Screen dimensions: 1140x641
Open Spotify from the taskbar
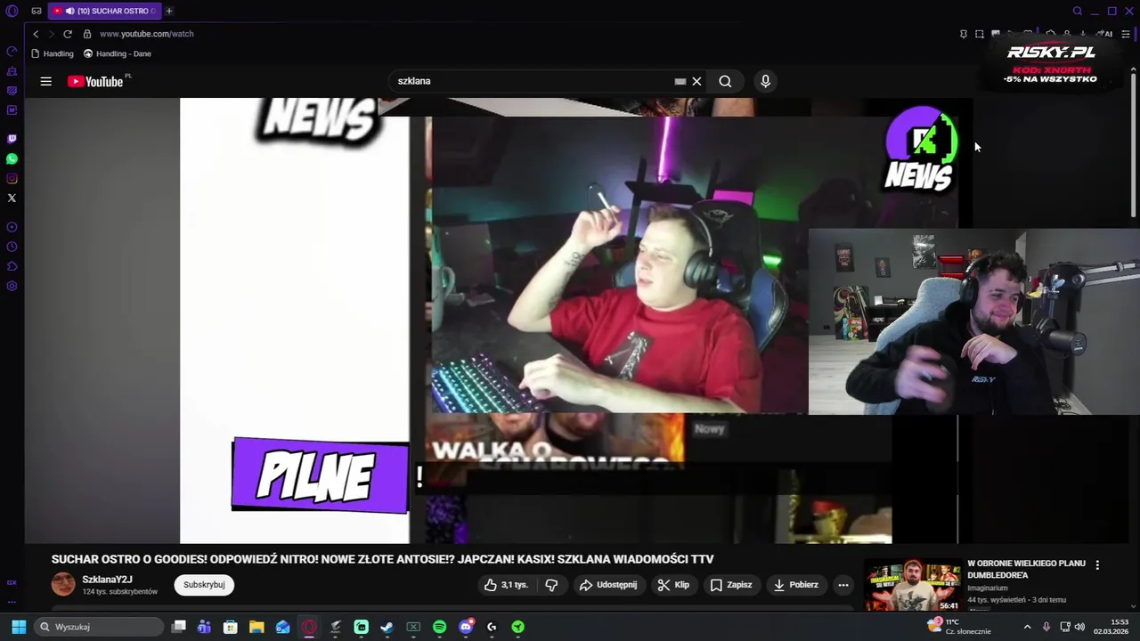click(x=439, y=627)
